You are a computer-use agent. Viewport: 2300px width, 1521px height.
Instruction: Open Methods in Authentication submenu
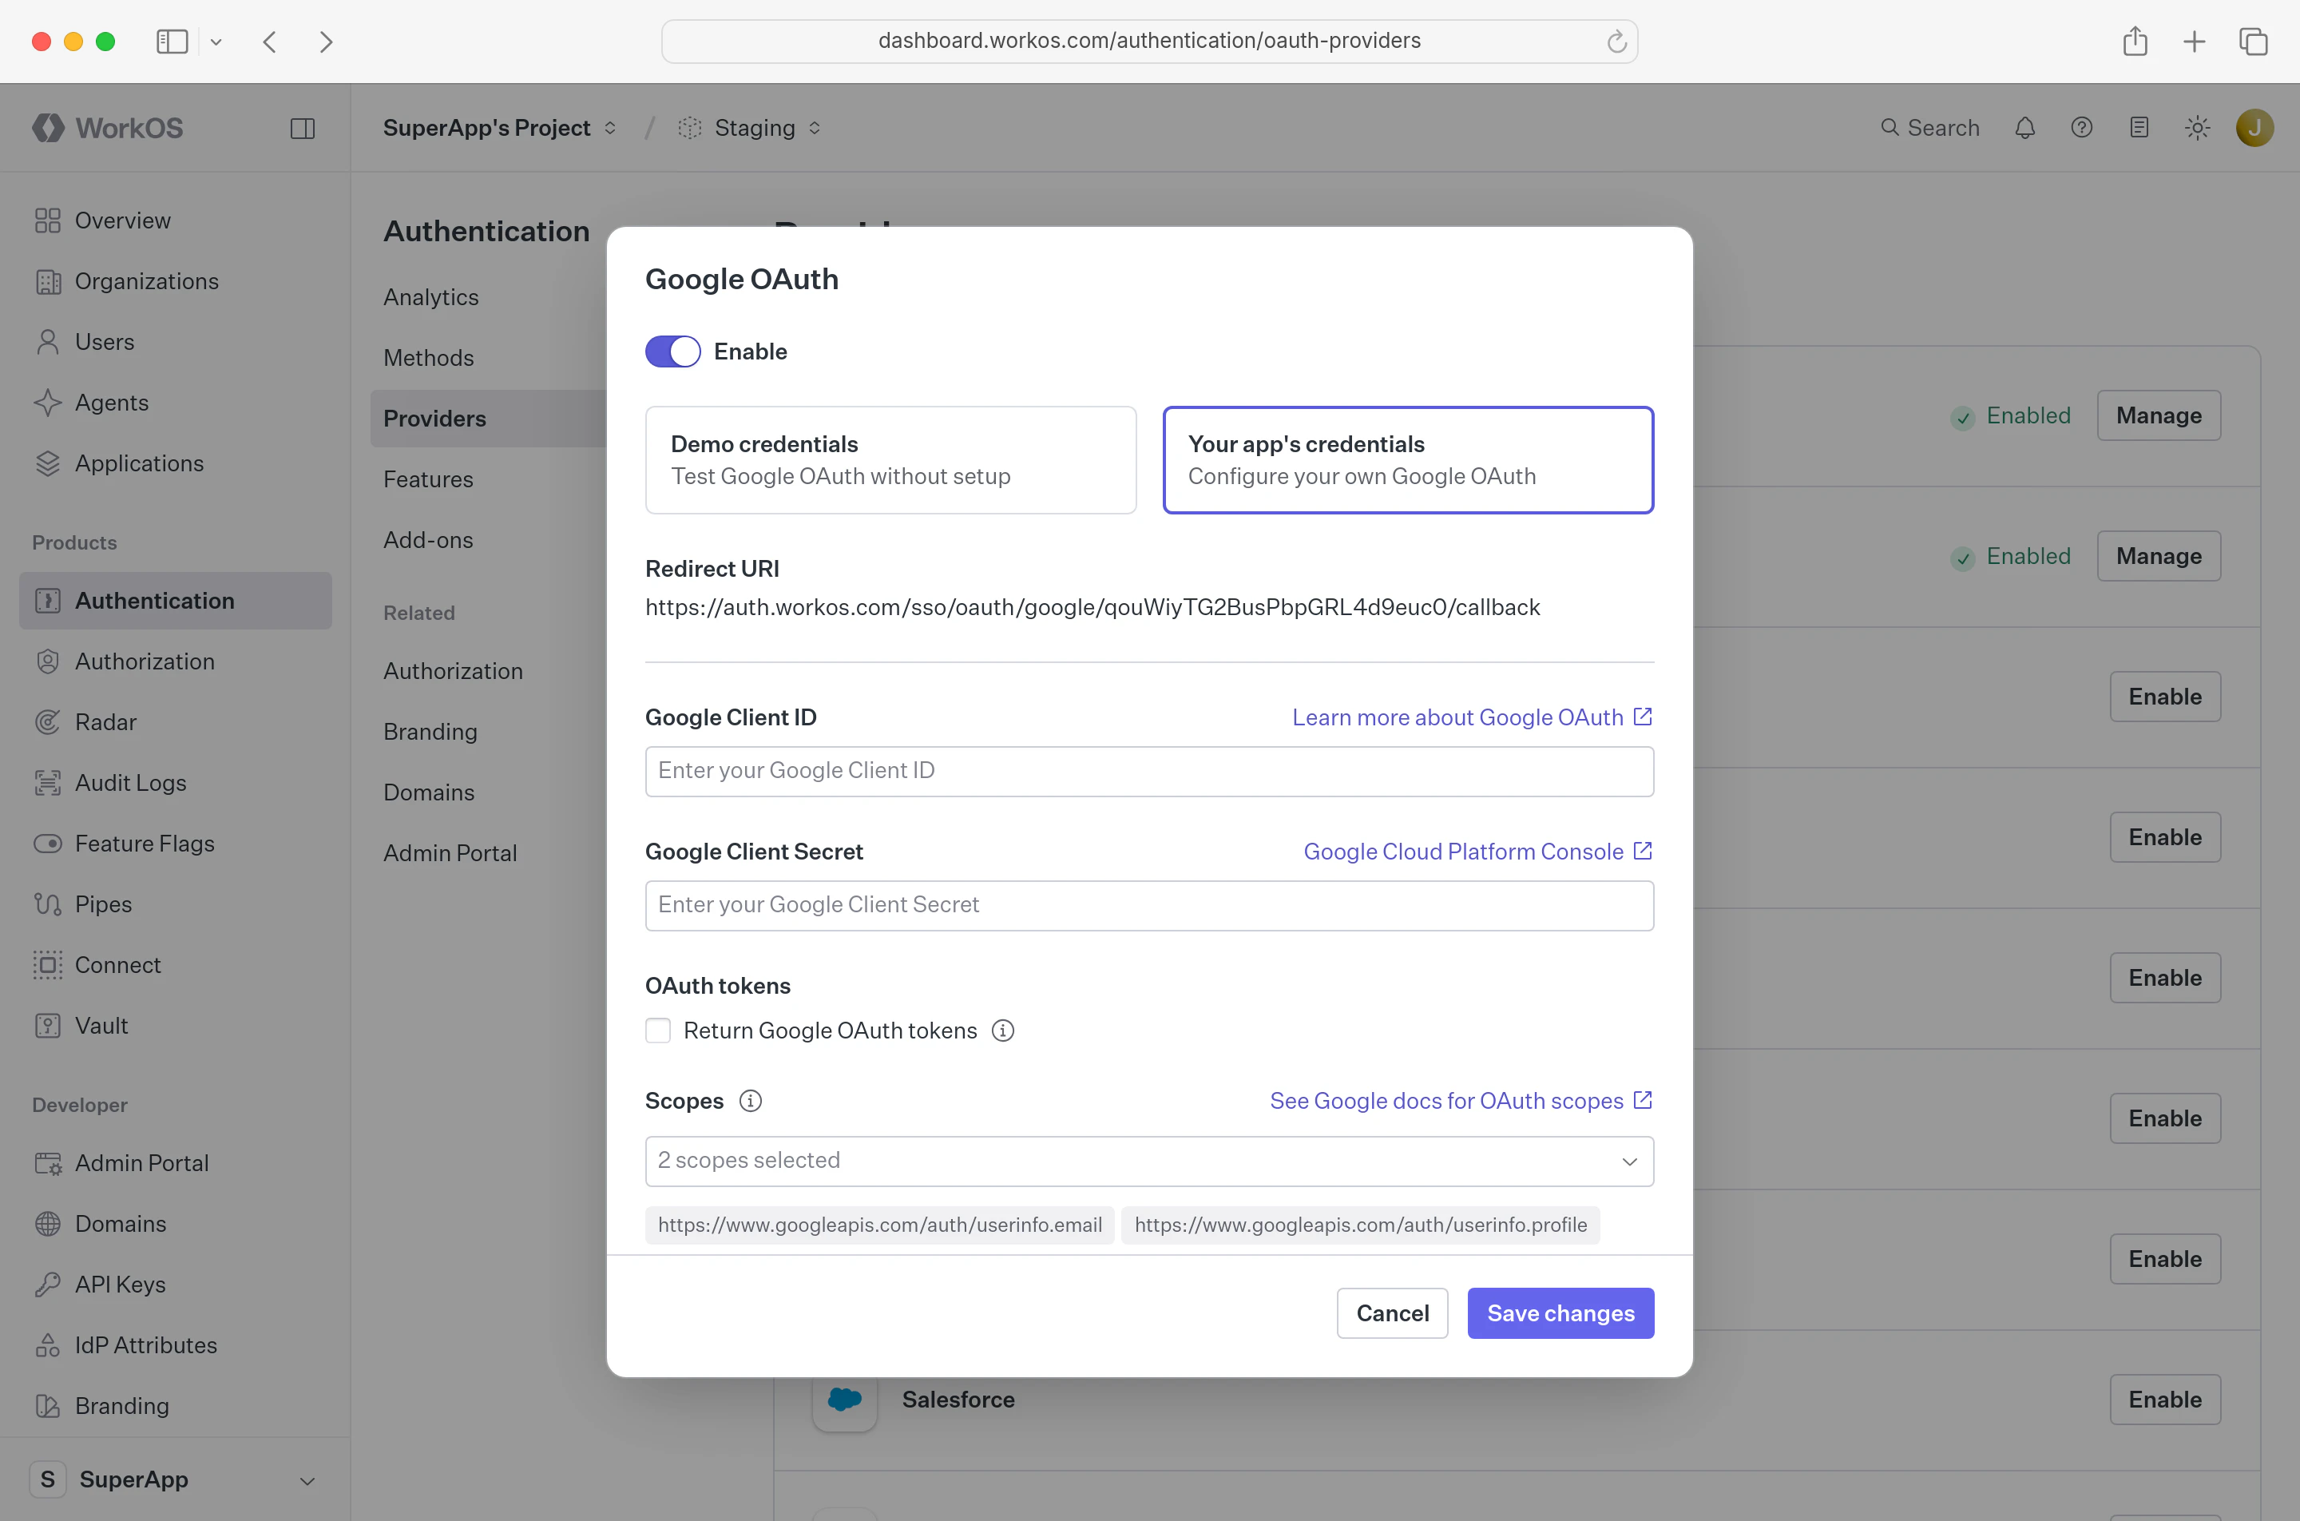(427, 358)
